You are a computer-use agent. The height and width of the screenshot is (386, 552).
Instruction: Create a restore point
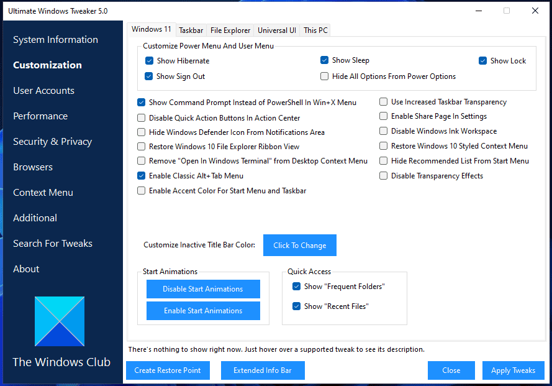[168, 370]
